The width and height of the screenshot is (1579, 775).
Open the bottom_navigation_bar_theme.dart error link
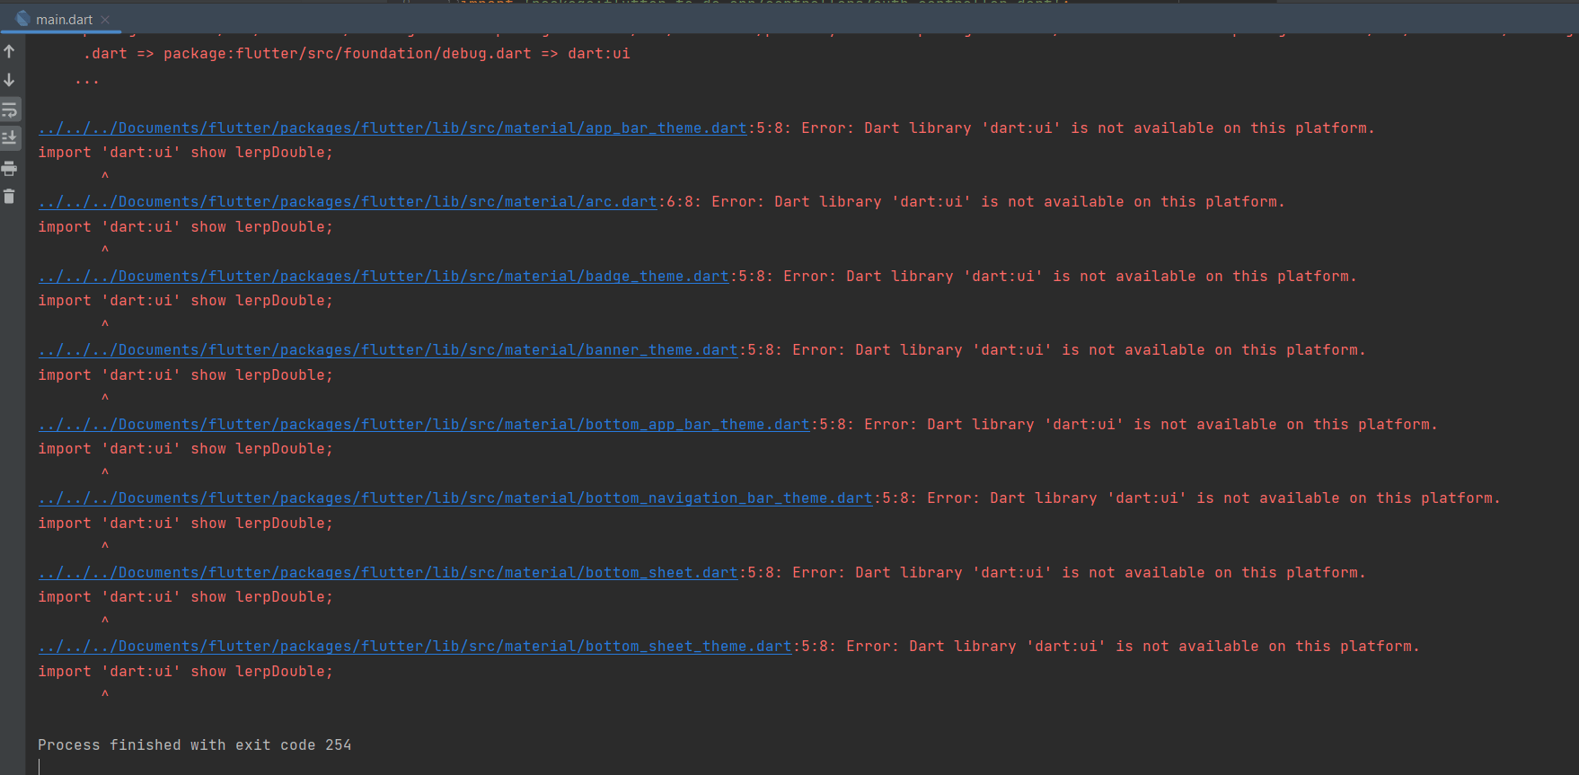tap(455, 498)
